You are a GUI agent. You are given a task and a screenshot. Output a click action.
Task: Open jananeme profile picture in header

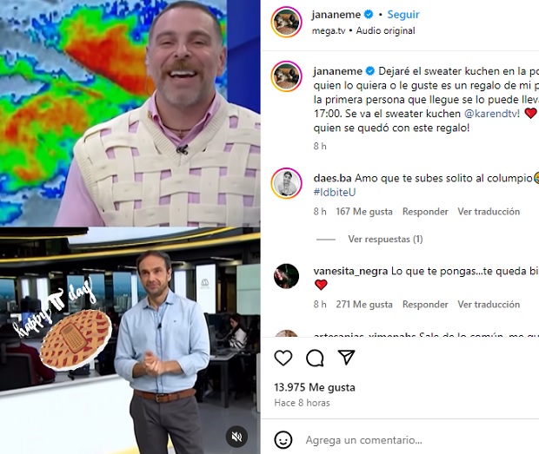(x=286, y=22)
